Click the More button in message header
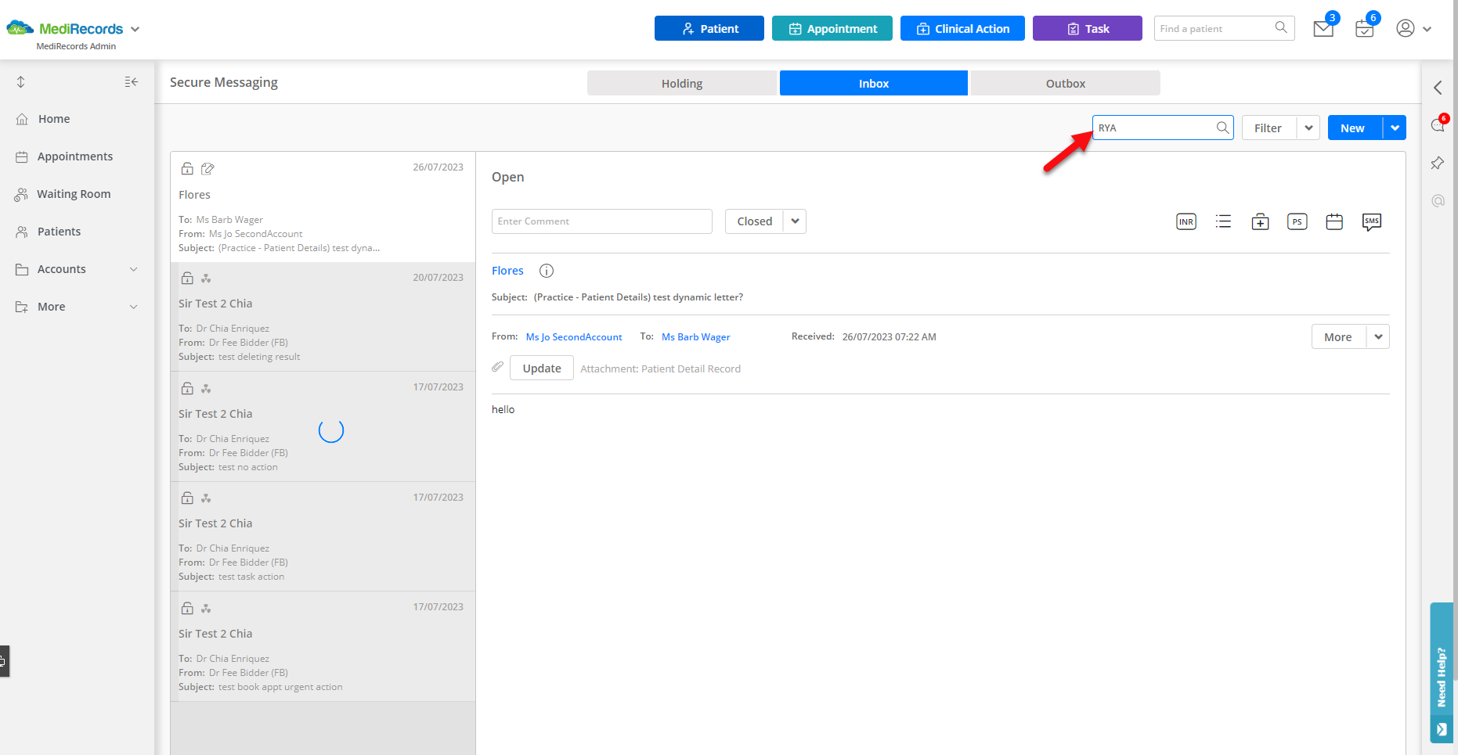This screenshot has height=755, width=1458. [x=1339, y=336]
